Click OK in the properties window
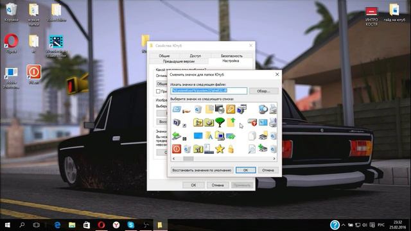411x231 pixels. (x=193, y=185)
